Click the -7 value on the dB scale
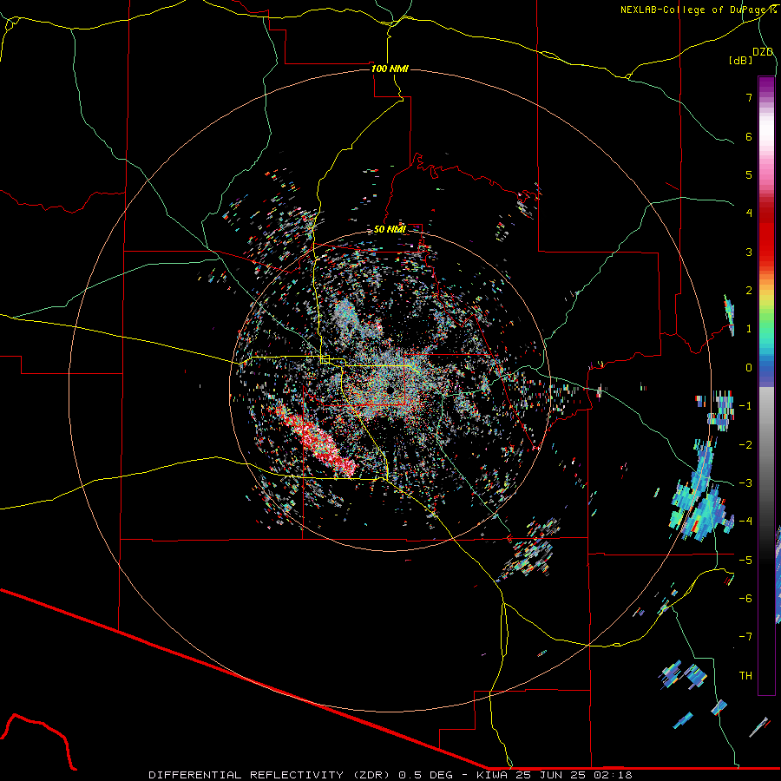 coord(745,637)
